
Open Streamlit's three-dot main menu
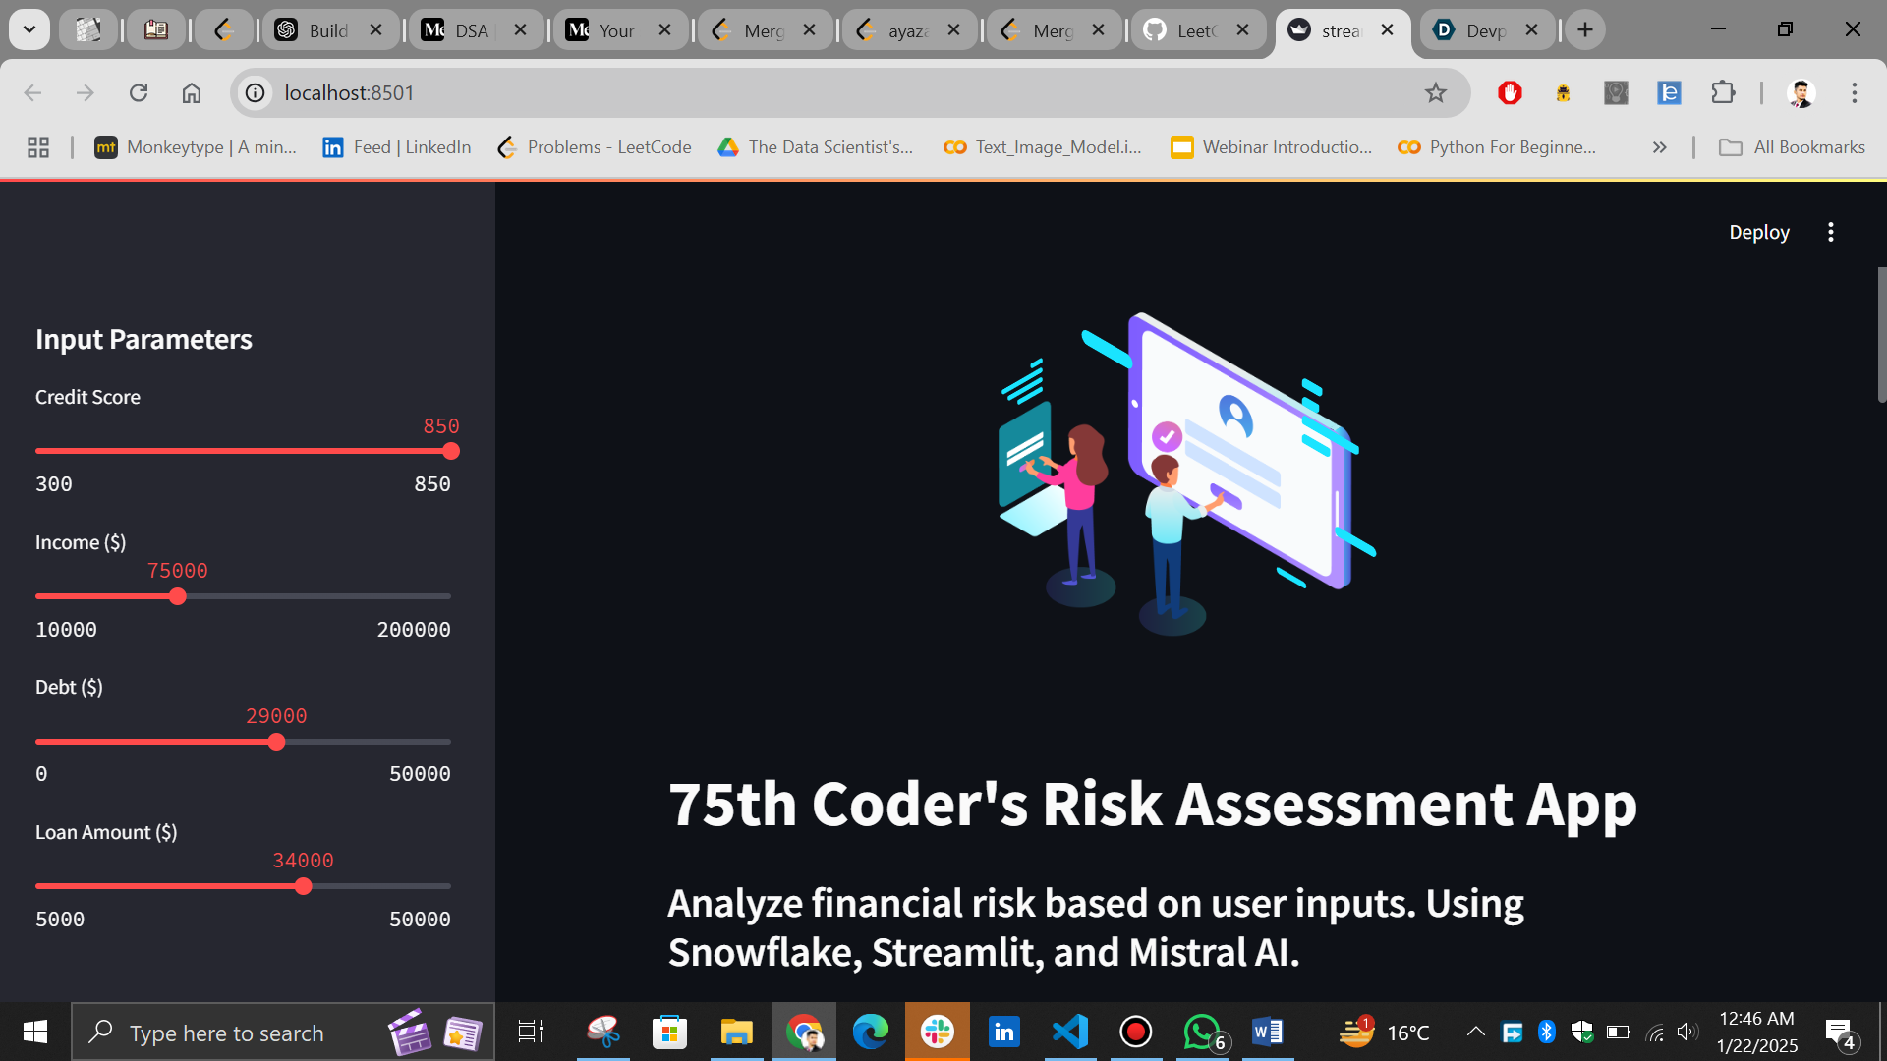tap(1830, 232)
